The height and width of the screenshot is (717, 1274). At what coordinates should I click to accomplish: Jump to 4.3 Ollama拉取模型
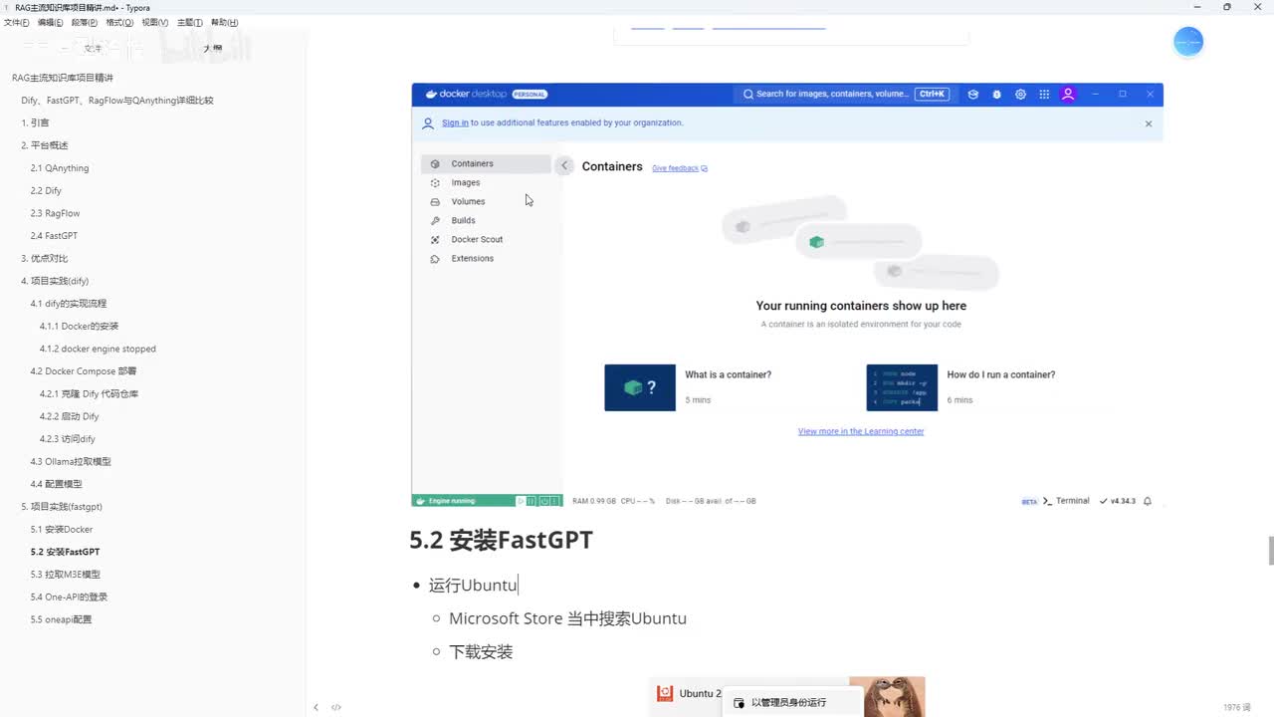71,461
